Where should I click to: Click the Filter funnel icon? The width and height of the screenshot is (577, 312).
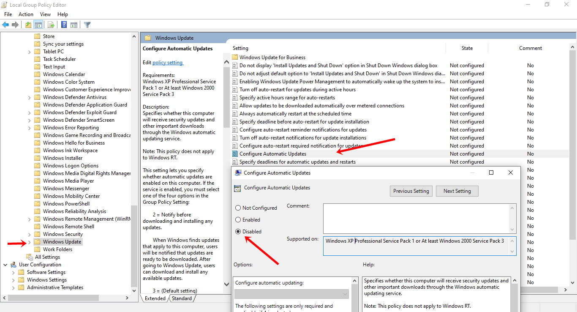pyautogui.click(x=87, y=25)
